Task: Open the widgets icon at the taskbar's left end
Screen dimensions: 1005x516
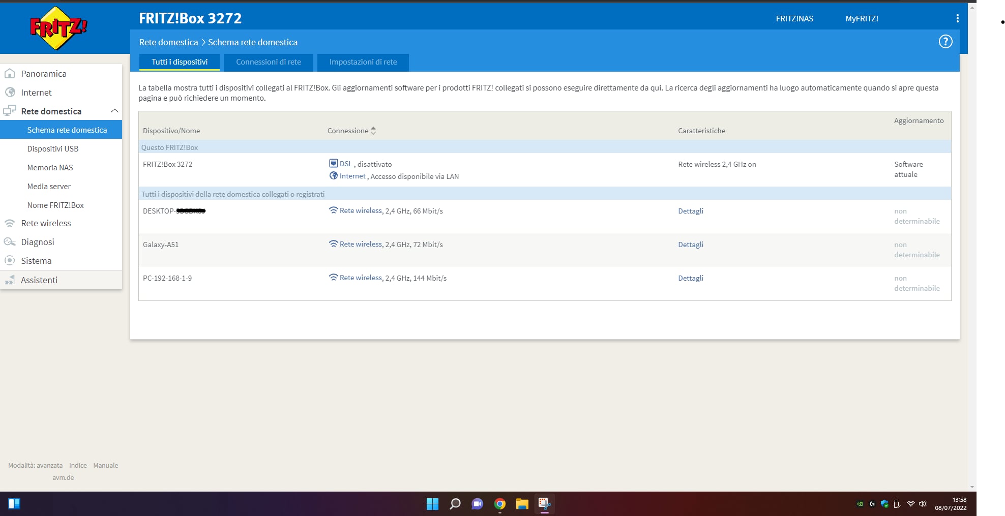Action: click(x=14, y=504)
